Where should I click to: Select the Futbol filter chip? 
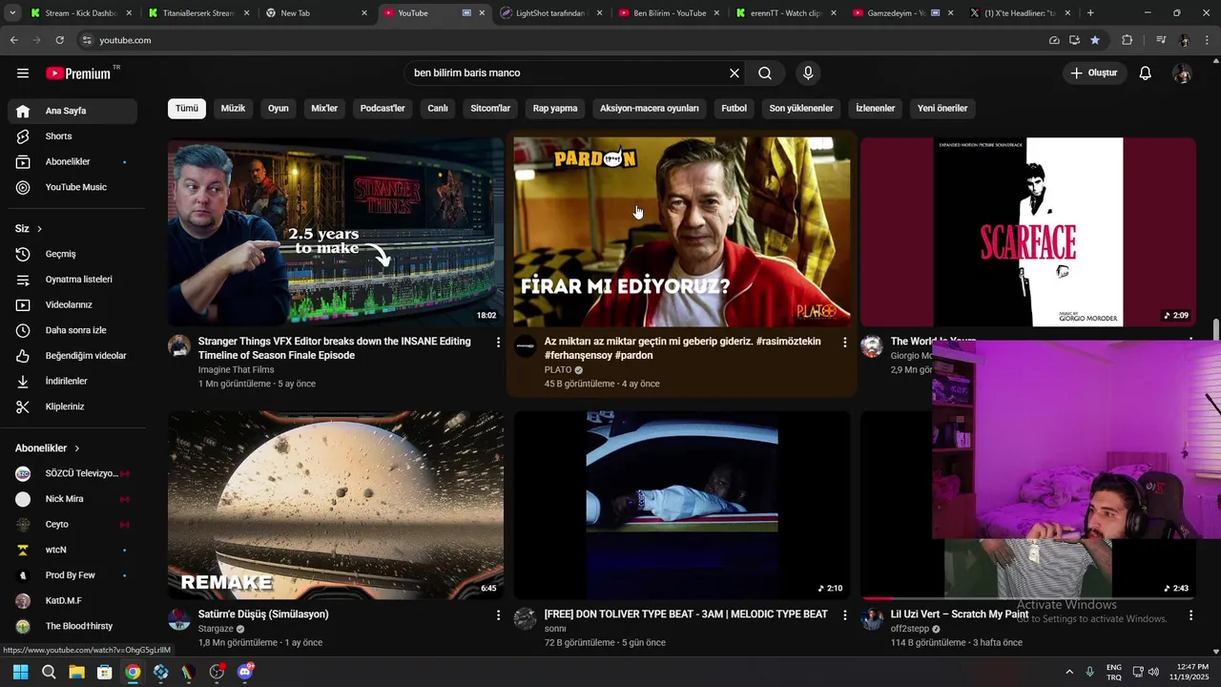735,109
